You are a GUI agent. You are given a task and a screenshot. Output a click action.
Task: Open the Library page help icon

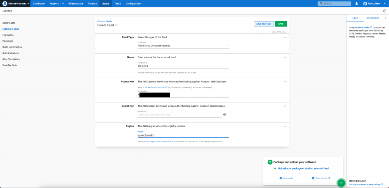click(384, 11)
